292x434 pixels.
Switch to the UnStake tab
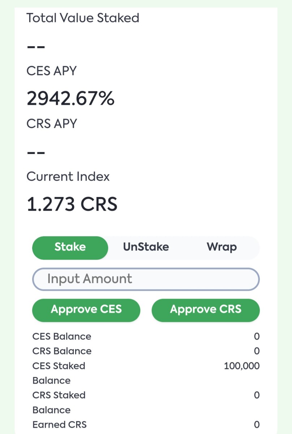145,247
